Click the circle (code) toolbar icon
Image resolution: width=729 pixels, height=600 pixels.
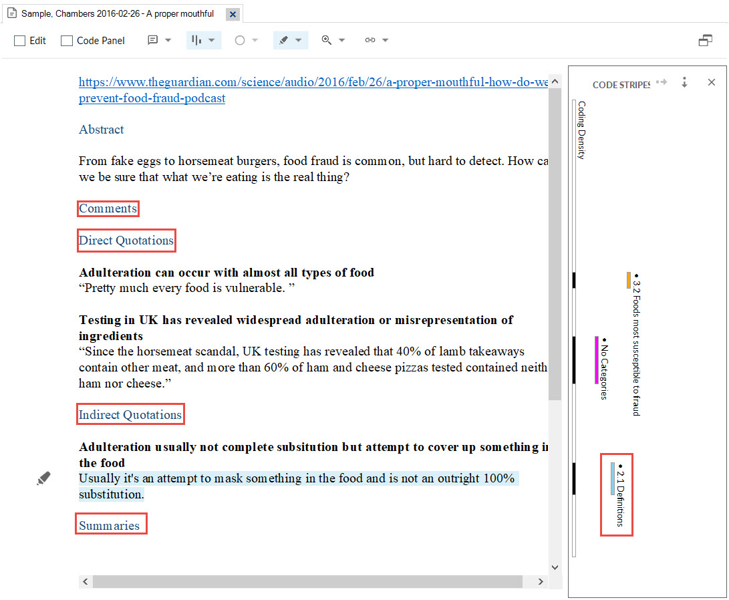click(239, 41)
